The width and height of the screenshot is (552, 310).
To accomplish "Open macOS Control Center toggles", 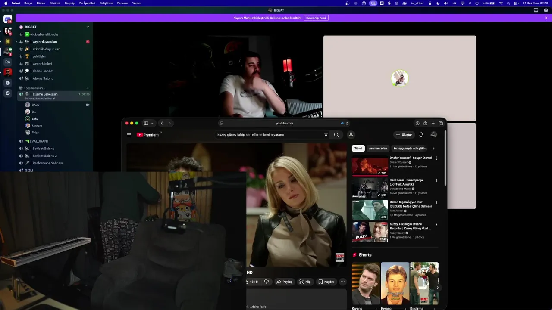I will coord(516,3).
